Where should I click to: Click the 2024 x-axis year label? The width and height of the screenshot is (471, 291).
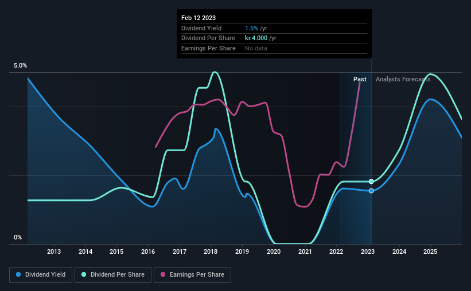(399, 251)
